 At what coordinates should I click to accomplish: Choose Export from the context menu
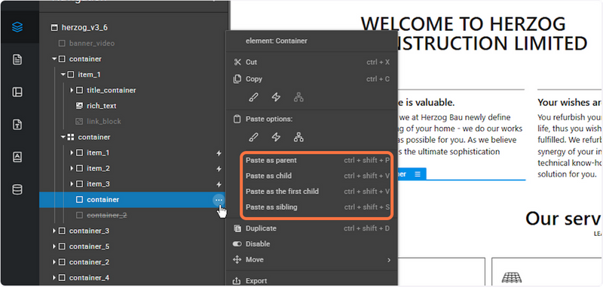pyautogui.click(x=311, y=281)
